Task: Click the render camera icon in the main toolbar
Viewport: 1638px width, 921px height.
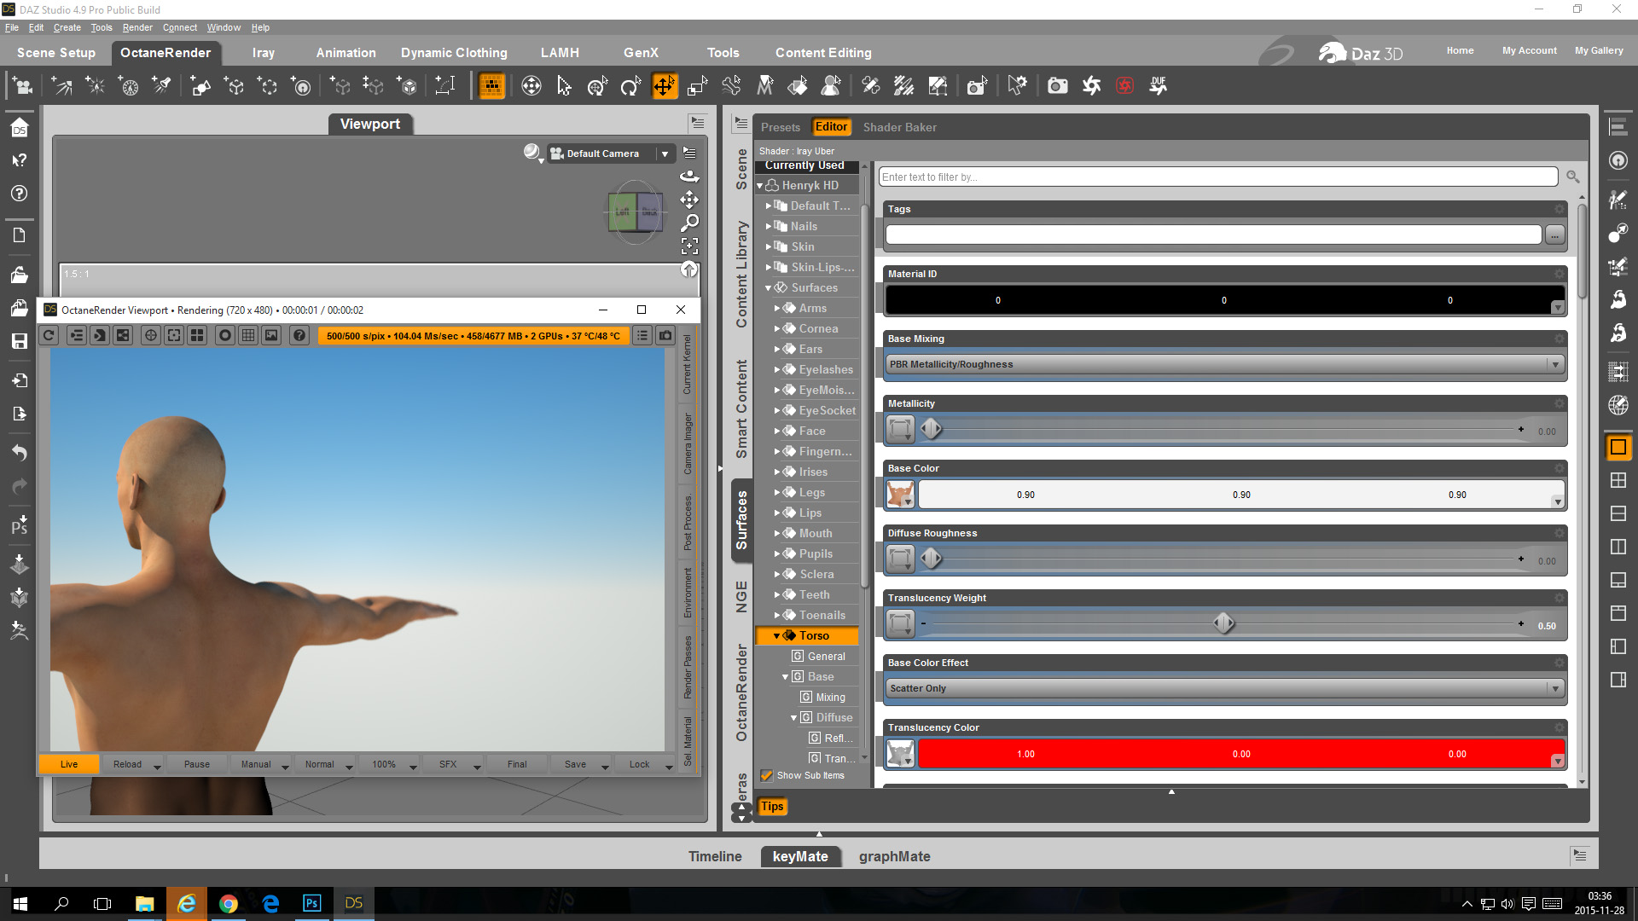Action: point(1057,86)
